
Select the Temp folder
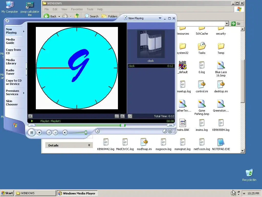point(221,48)
